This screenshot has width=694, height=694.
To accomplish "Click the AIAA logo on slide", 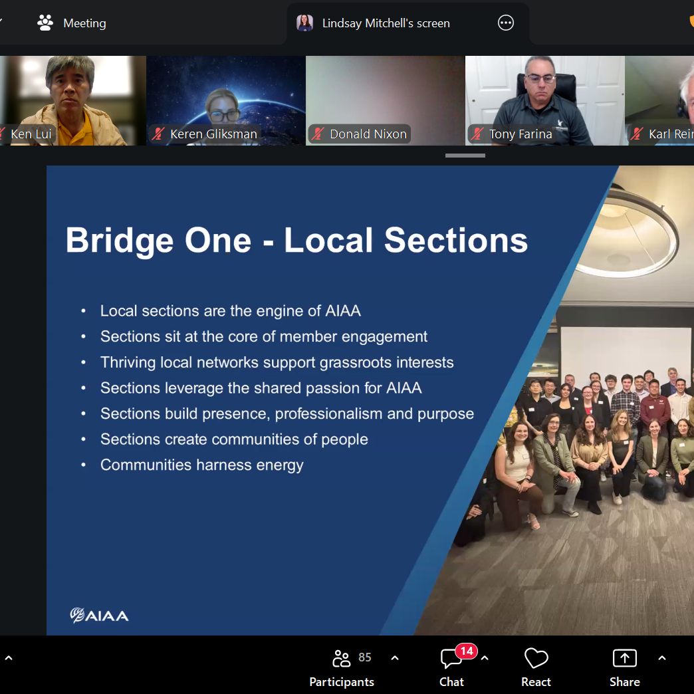I will (100, 615).
